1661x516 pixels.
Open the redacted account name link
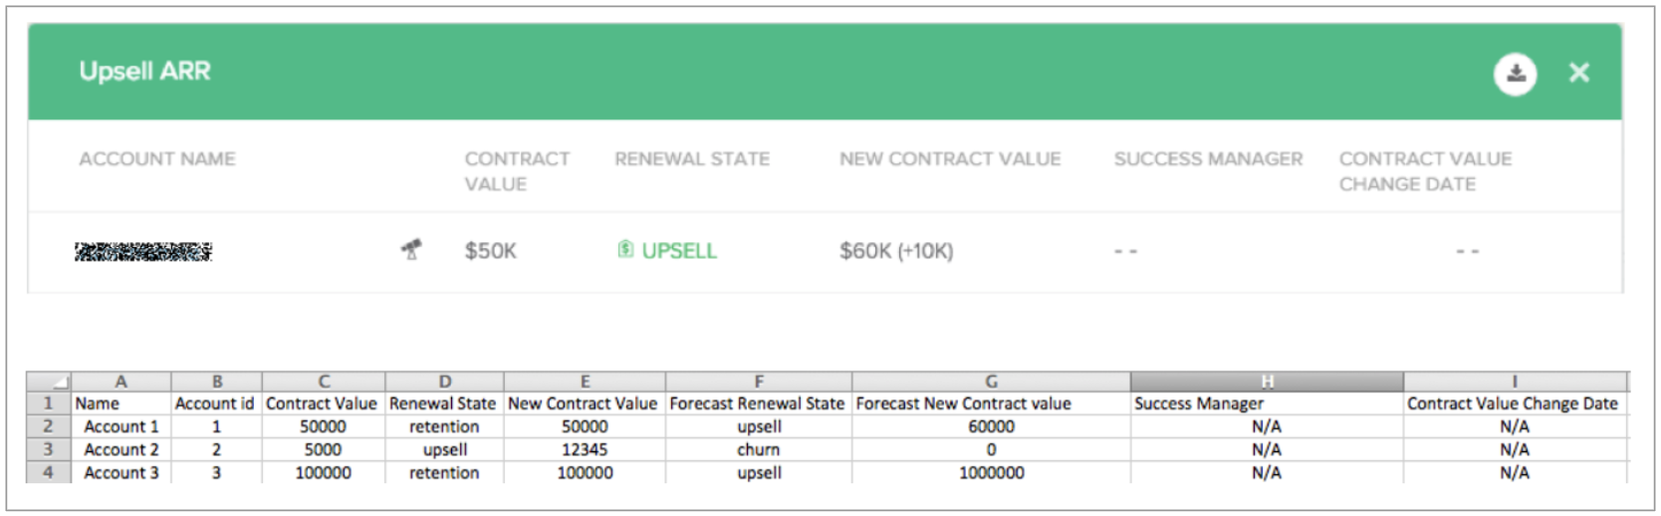(143, 251)
